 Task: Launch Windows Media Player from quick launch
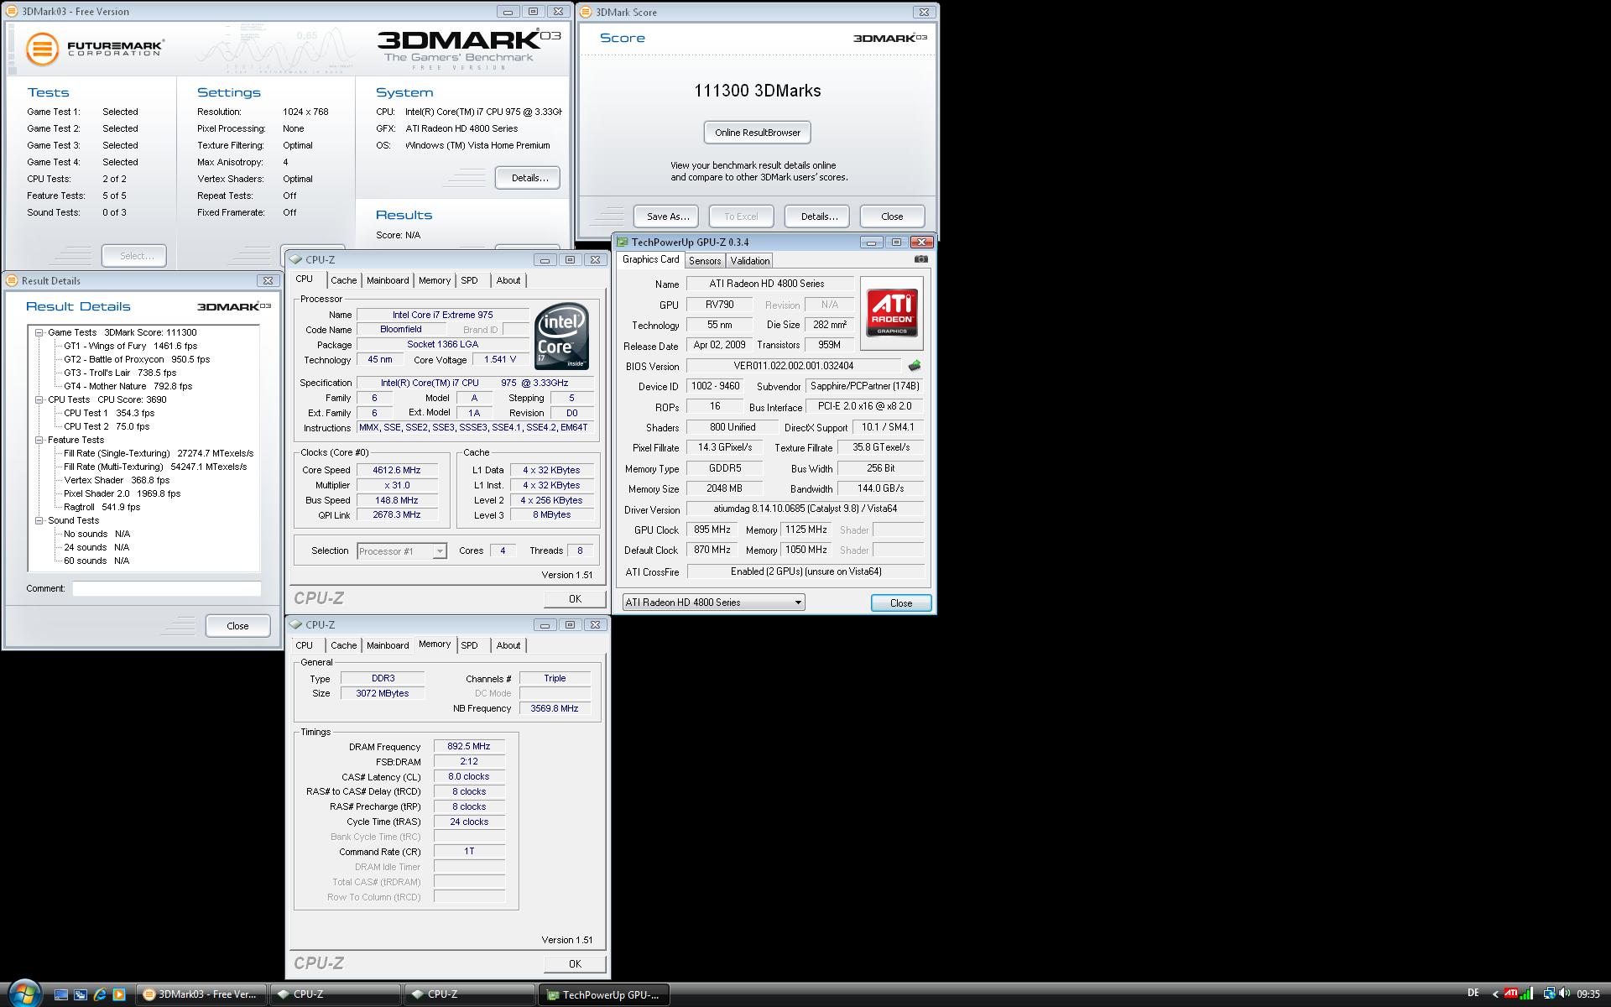(119, 994)
